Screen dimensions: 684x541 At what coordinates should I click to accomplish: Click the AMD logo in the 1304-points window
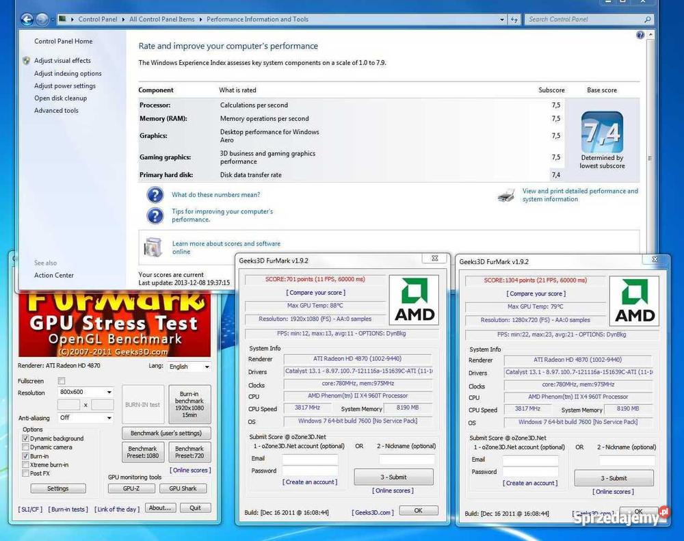pos(634,301)
